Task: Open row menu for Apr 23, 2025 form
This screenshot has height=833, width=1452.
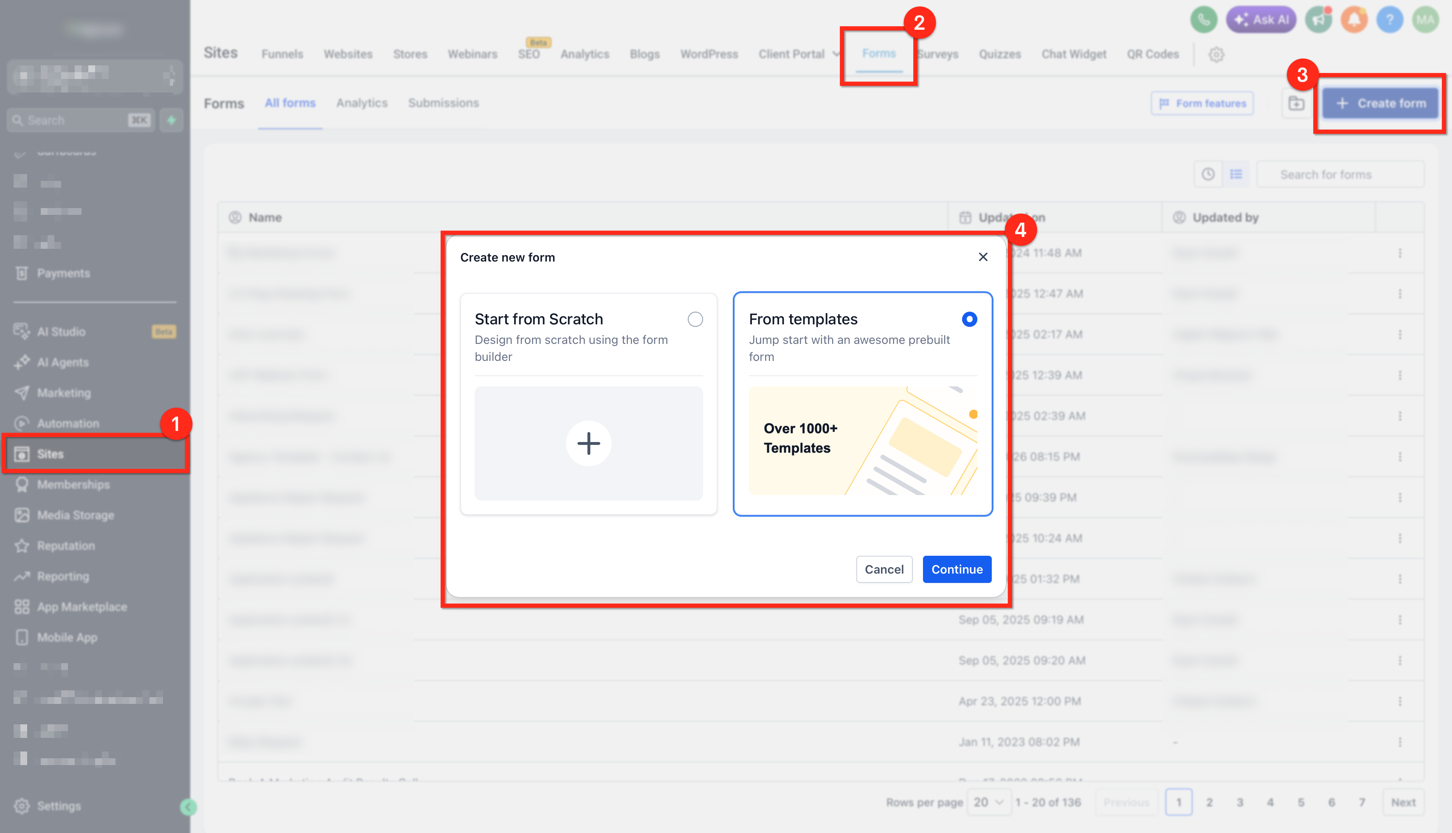Action: pyautogui.click(x=1400, y=701)
